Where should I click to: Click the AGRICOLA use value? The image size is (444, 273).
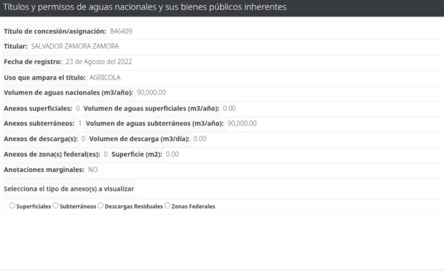105,78
